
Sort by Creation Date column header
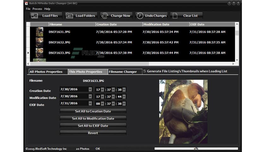(119, 24)
